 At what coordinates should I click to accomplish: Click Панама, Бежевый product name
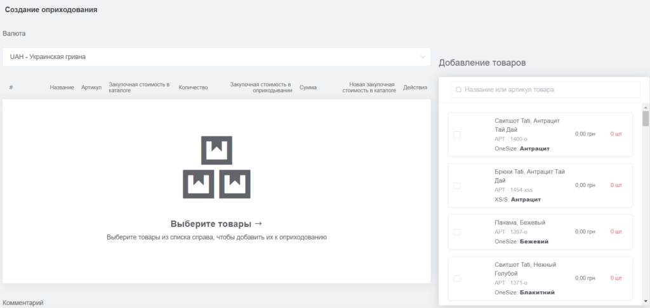pos(520,222)
